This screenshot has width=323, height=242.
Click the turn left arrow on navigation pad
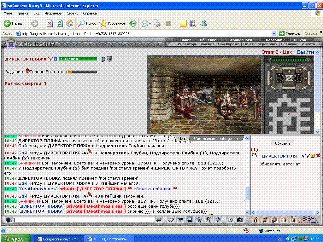coord(272,78)
